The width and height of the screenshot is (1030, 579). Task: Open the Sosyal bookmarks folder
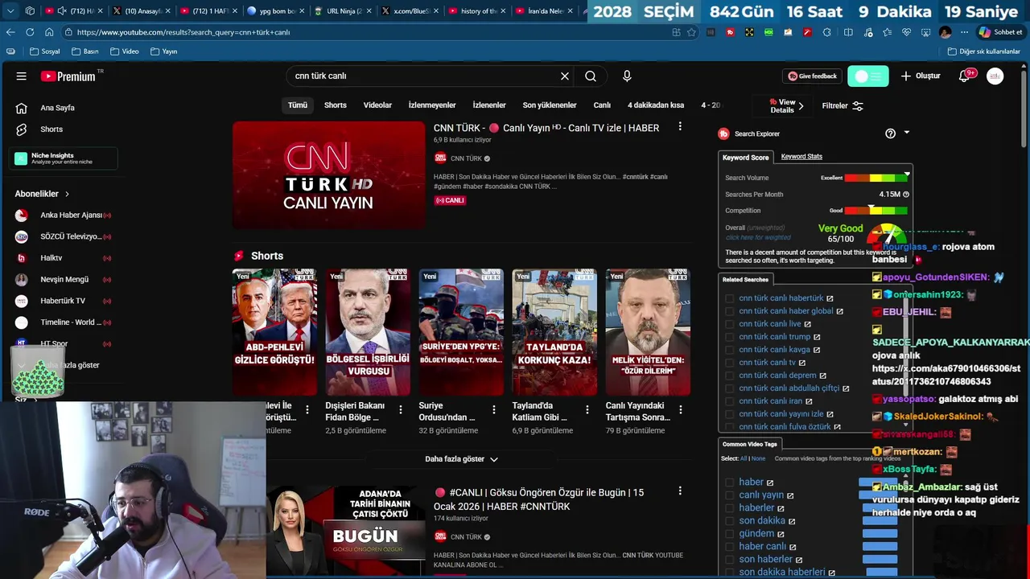pos(45,51)
